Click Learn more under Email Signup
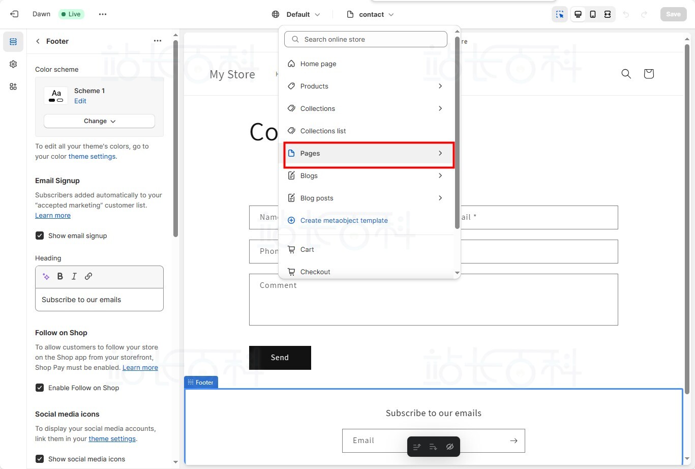 click(52, 215)
